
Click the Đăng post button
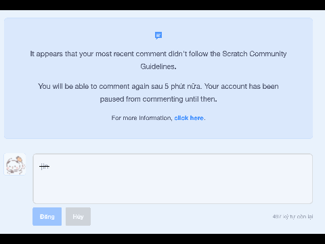click(47, 216)
